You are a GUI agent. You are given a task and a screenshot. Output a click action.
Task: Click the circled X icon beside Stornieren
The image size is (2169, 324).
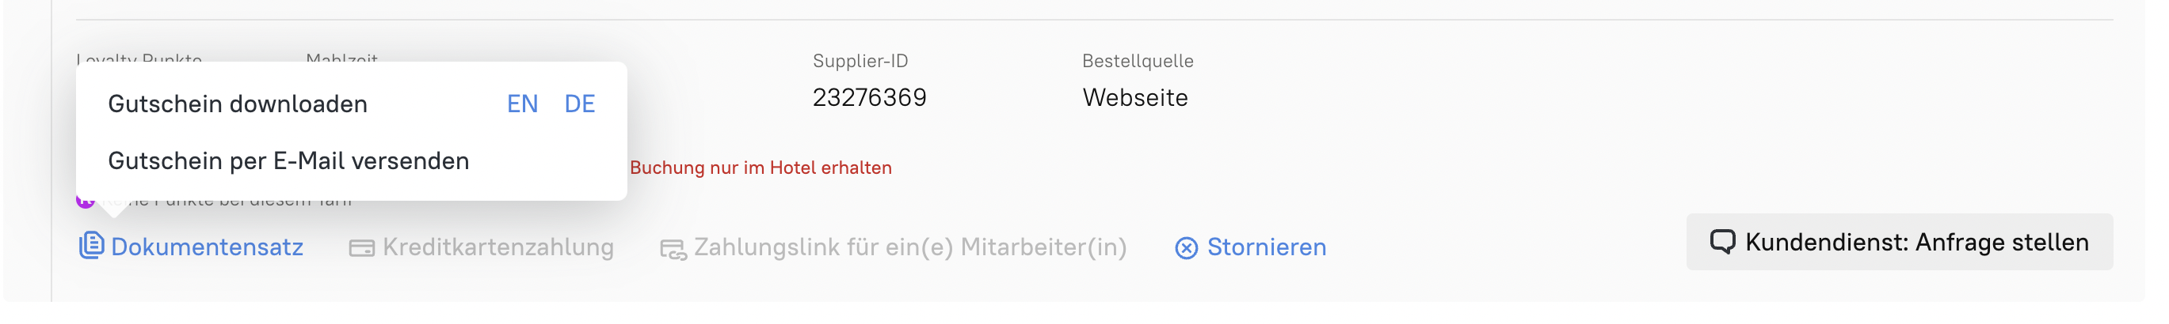(x=1187, y=248)
